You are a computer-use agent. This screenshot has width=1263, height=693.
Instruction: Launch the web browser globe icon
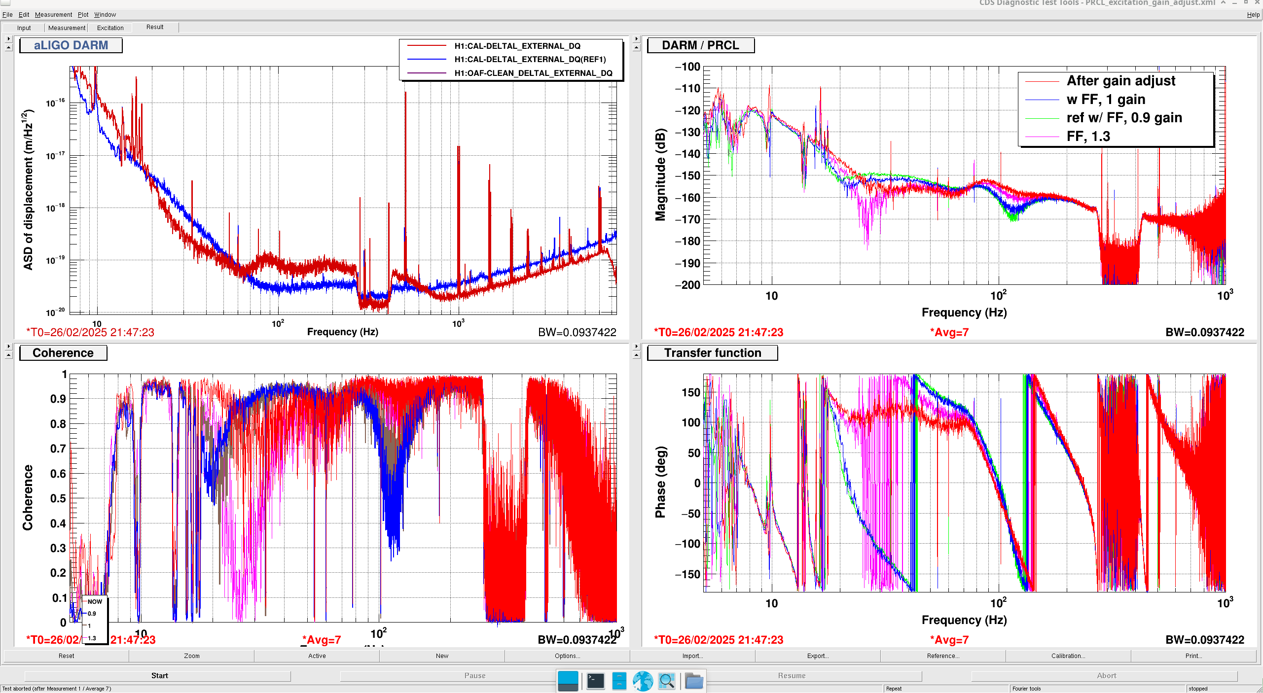[643, 681]
